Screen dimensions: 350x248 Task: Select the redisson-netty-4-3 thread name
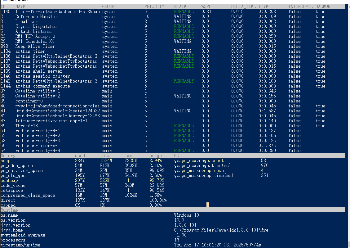pyautogui.click(x=38, y=141)
